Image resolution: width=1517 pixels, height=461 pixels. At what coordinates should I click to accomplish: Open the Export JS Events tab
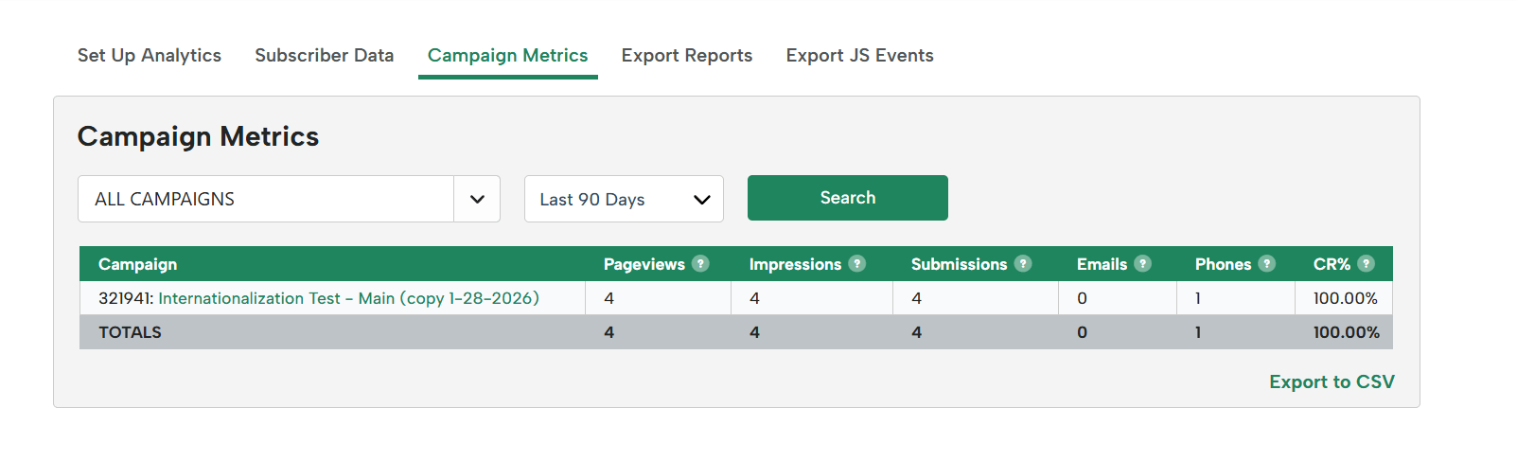859,55
